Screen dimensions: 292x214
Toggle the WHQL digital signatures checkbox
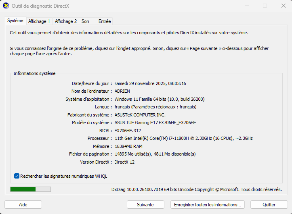pyautogui.click(x=17, y=176)
